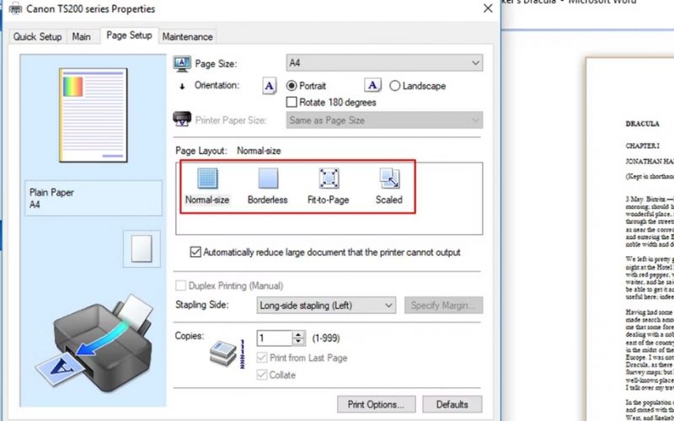Click the portrait orientation A icon

[x=269, y=86]
